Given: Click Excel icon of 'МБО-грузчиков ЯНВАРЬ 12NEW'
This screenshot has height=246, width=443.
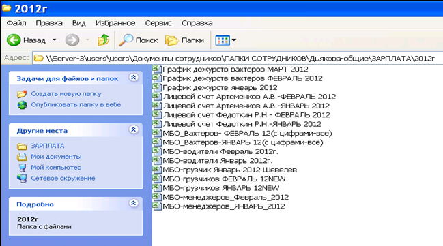Looking at the screenshot, I should click(156, 188).
